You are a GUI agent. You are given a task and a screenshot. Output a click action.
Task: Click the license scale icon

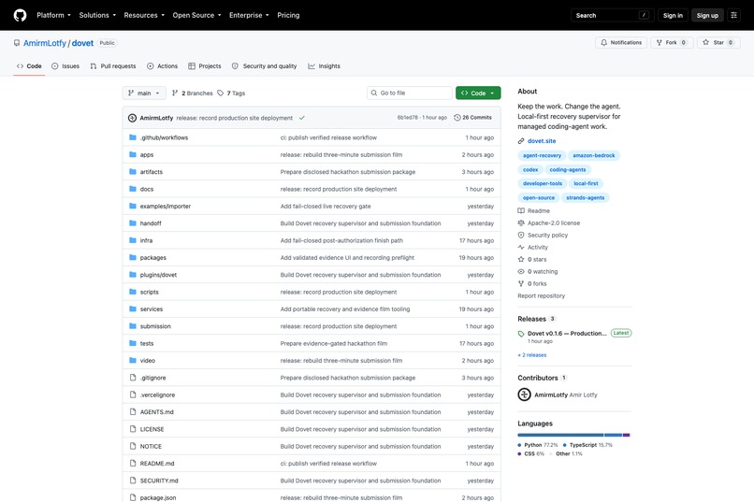521,222
